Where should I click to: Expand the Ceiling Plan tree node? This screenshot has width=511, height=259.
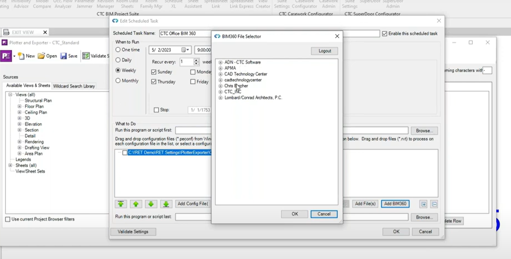20,112
